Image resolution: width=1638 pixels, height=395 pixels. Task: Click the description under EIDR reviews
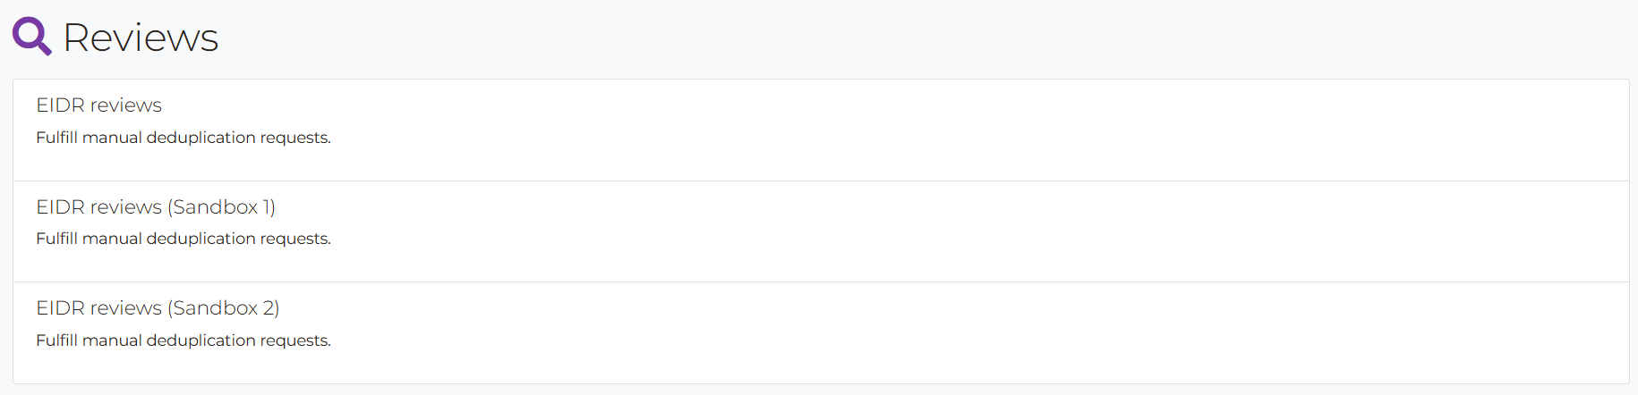coord(183,138)
